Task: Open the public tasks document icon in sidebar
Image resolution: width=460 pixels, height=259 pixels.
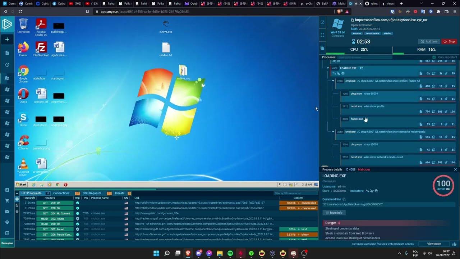Action: [x=7, y=53]
